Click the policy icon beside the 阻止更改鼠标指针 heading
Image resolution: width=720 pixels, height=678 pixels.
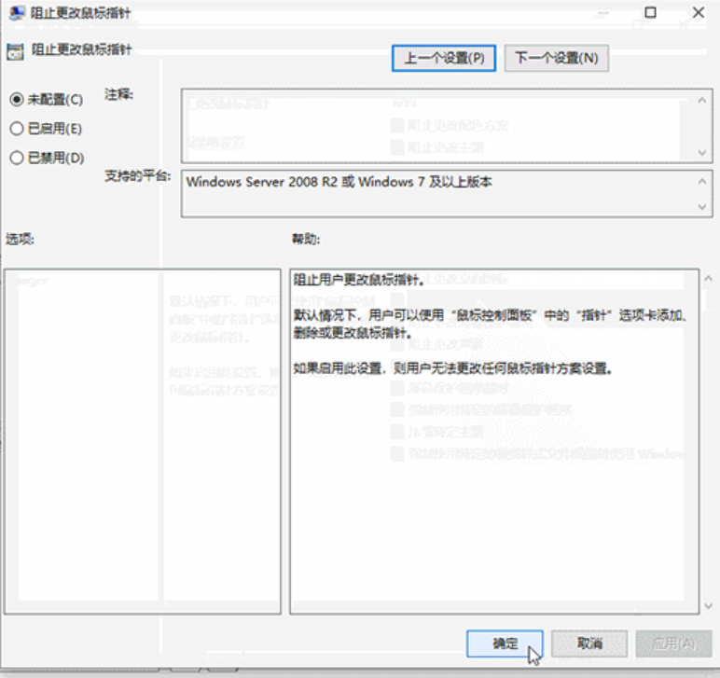click(15, 51)
